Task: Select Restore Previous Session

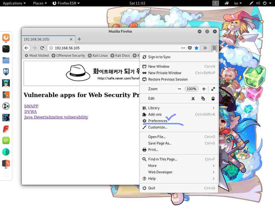Action: point(179,79)
